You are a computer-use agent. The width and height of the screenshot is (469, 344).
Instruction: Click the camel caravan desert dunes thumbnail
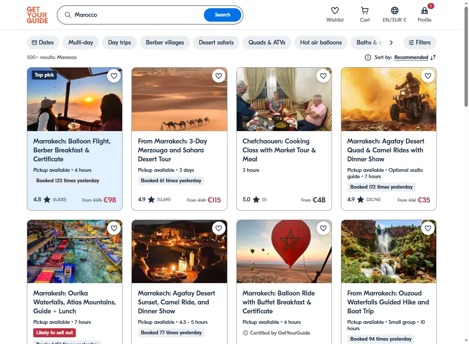(x=179, y=99)
